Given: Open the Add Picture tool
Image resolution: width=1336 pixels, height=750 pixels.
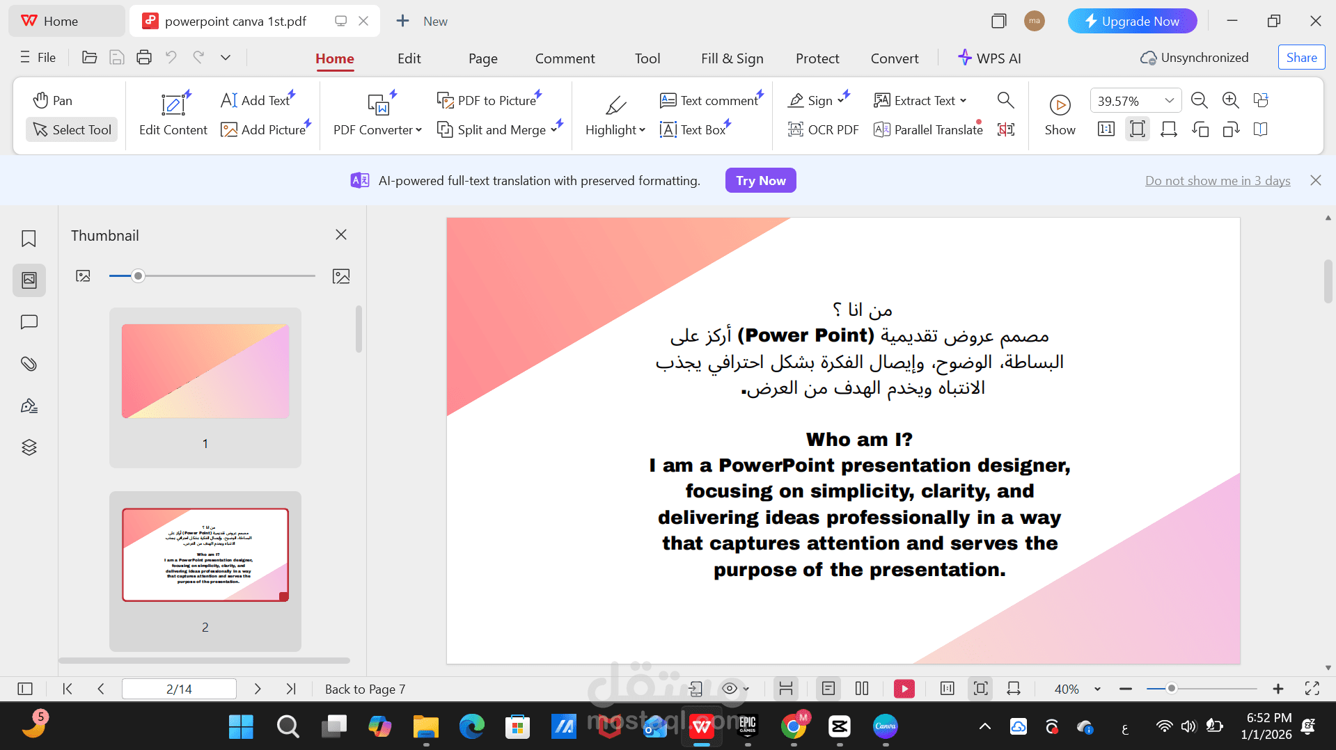Looking at the screenshot, I should pos(265,129).
